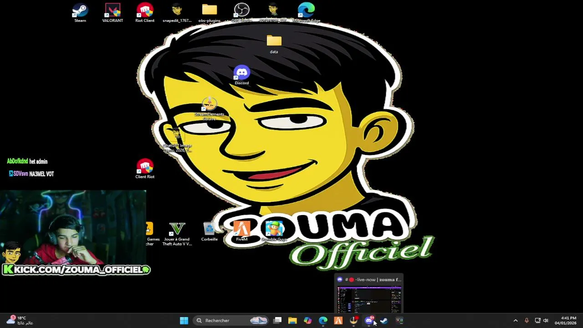Open Copilot from the taskbar
The height and width of the screenshot is (328, 583).
point(308,321)
